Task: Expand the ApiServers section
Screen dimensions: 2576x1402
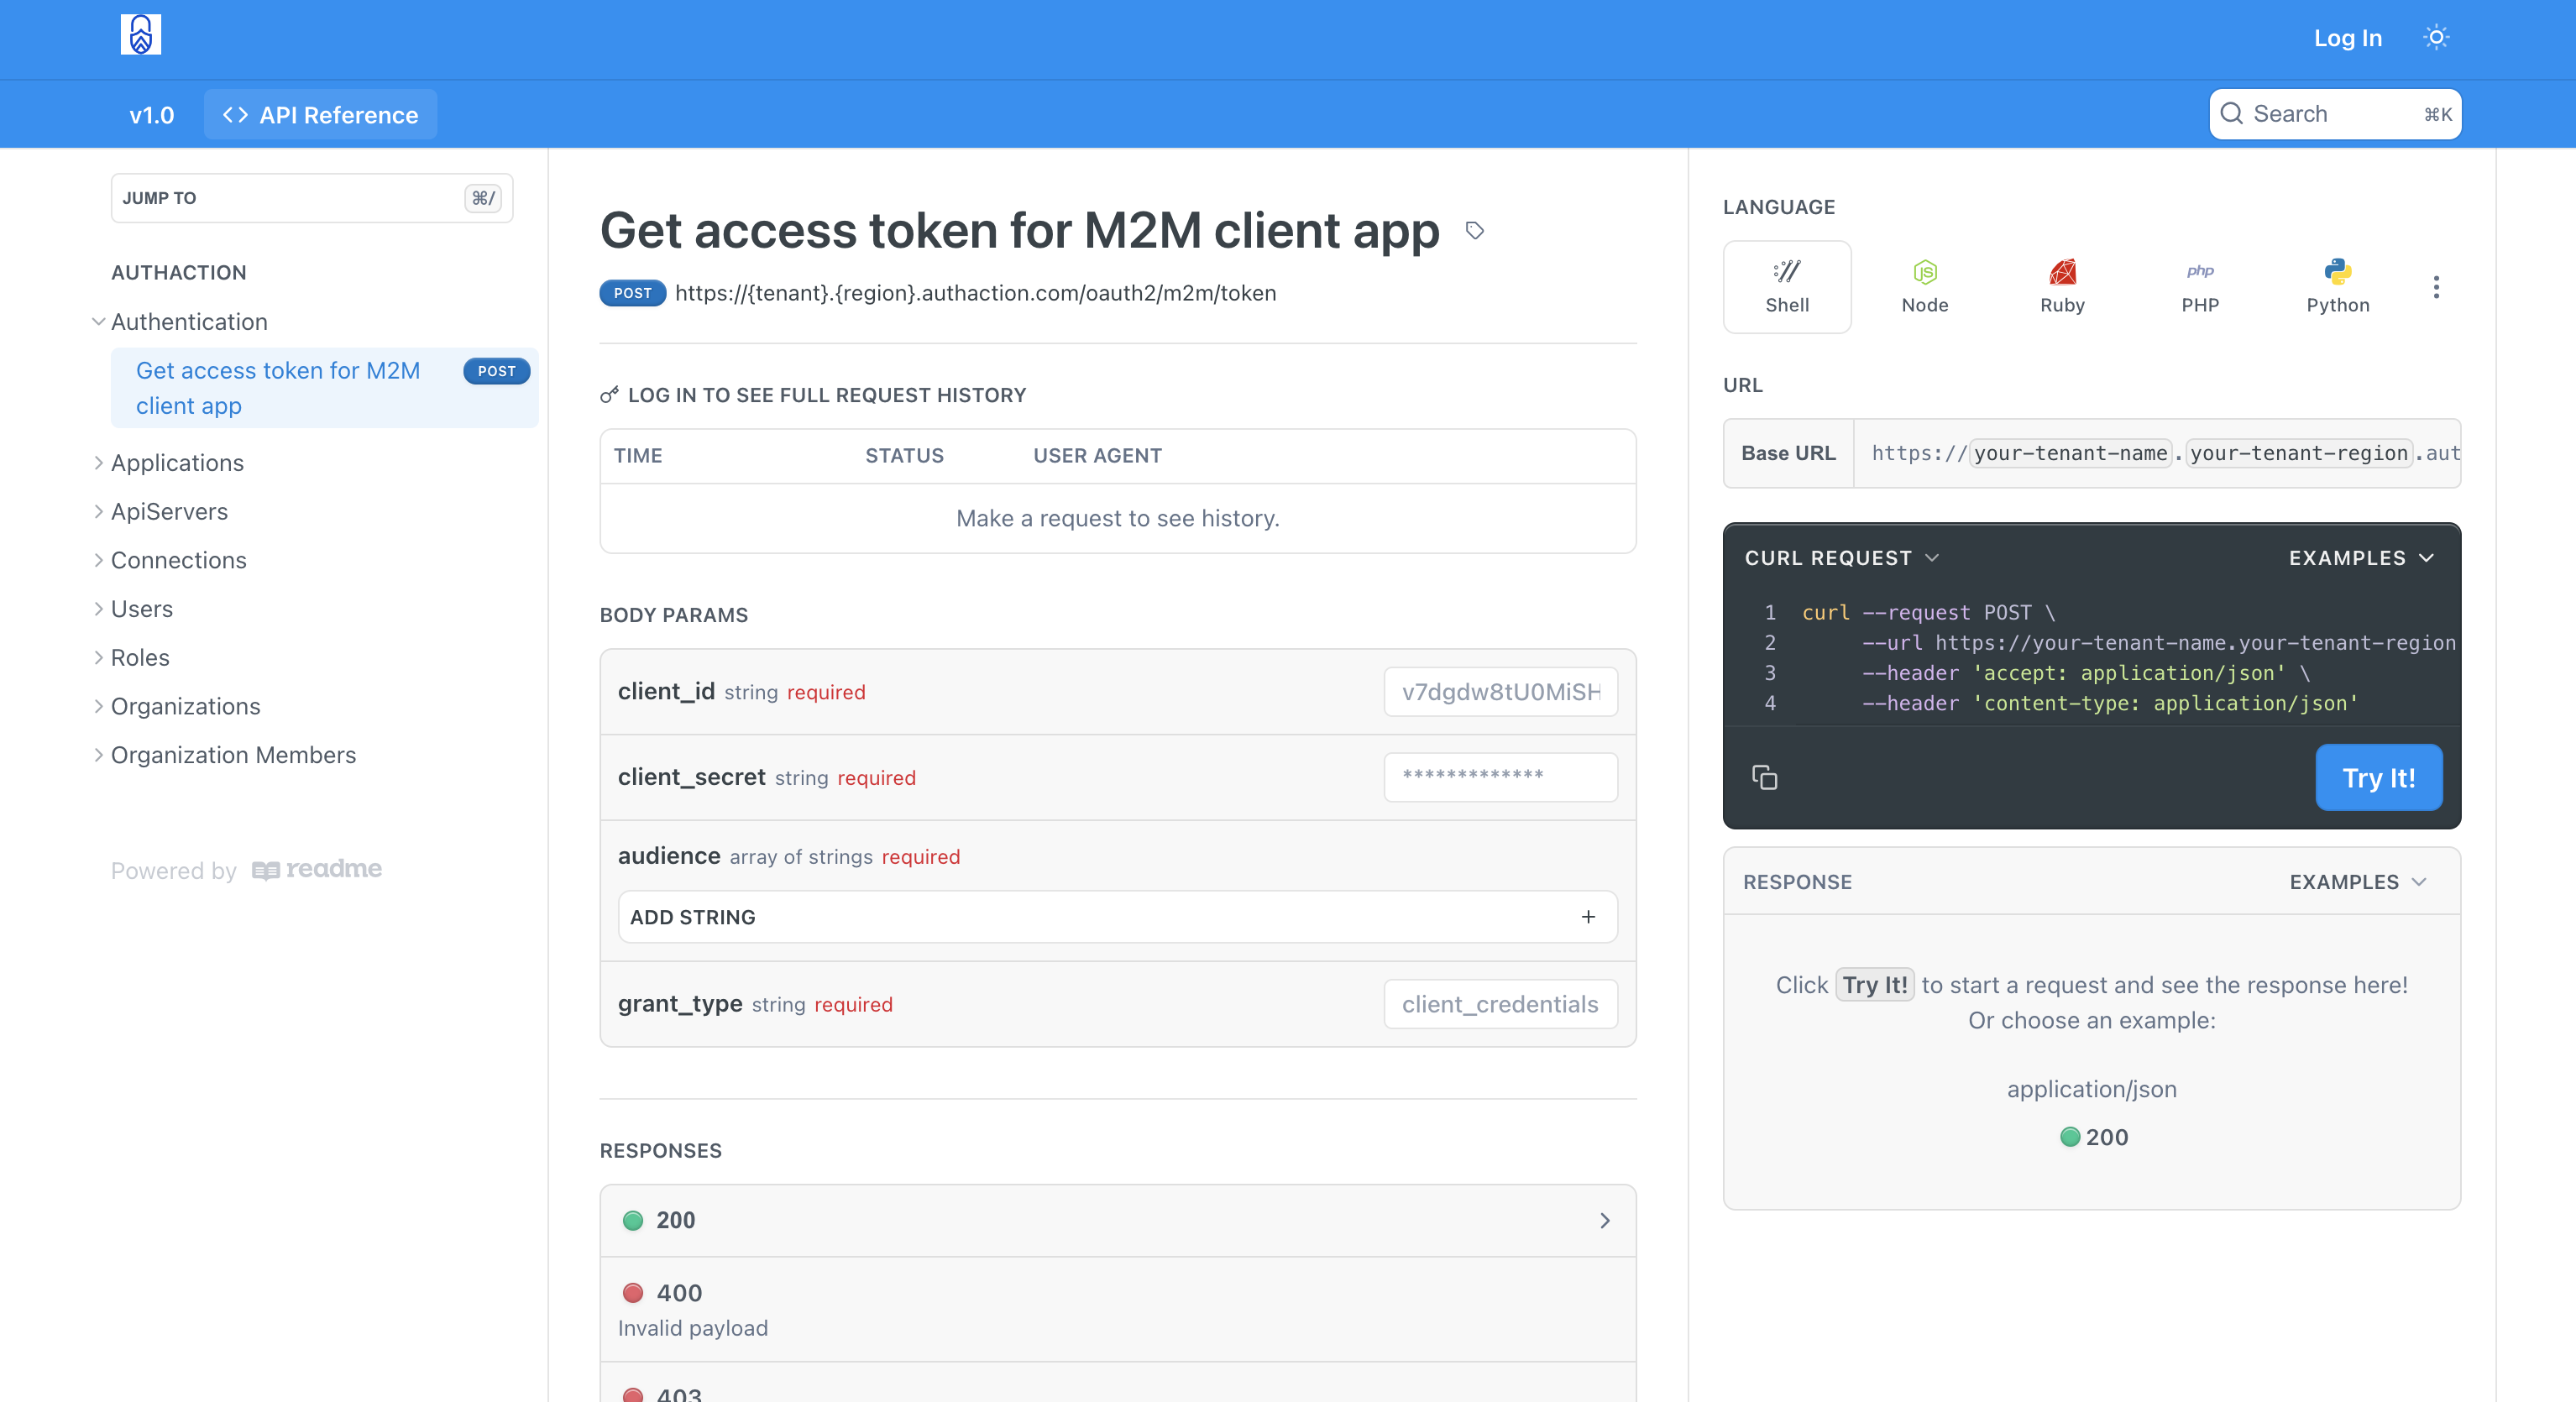Action: 98,512
